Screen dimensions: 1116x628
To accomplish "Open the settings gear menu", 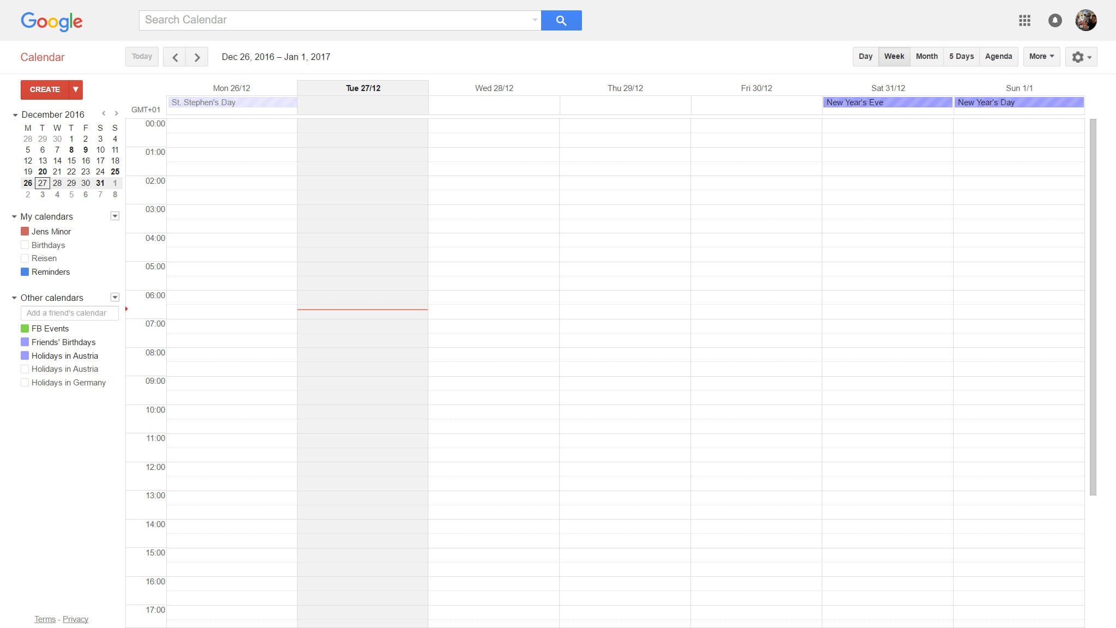I will 1081,57.
